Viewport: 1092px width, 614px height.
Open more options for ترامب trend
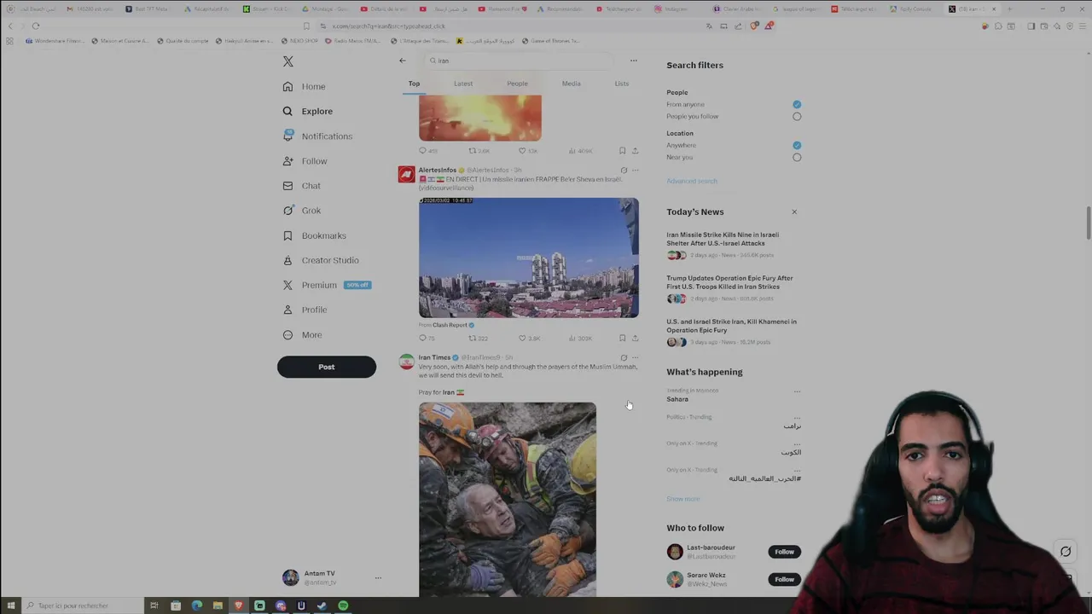point(797,418)
